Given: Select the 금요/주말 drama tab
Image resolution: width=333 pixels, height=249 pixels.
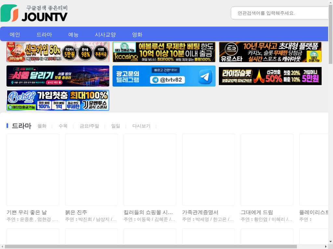Looking at the screenshot, I should (x=89, y=126).
